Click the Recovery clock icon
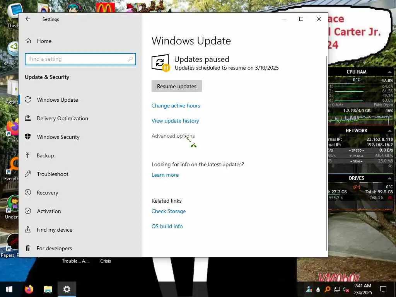This screenshot has height=297, width=396. [28, 193]
